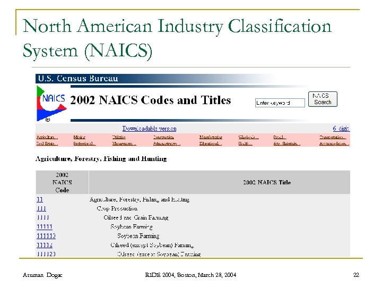
Task: Open the Arts, Entertainment sector link
Action: coord(286,143)
